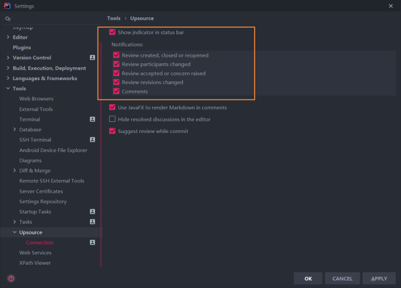Collapse the Tools section arrow
The width and height of the screenshot is (401, 288).
click(x=8, y=88)
